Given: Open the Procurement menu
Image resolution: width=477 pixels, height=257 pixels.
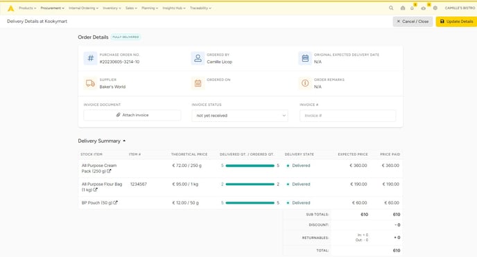Looking at the screenshot, I should click(52, 8).
